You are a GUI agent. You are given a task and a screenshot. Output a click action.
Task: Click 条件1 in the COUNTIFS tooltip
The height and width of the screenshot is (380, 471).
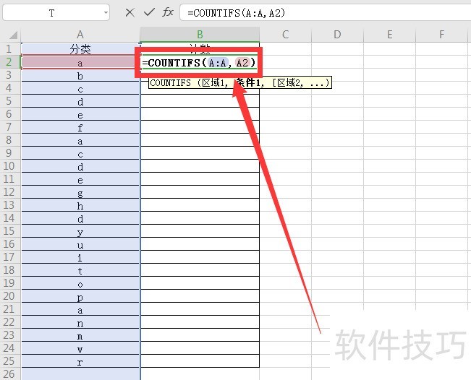click(x=248, y=82)
